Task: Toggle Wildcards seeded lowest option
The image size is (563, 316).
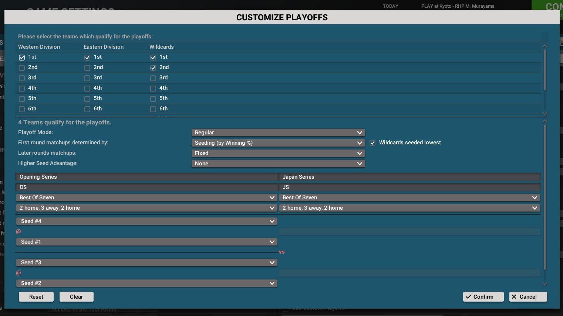Action: 372,143
